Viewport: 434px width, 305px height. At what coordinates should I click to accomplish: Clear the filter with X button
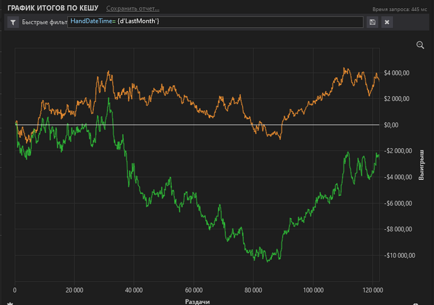[387, 22]
